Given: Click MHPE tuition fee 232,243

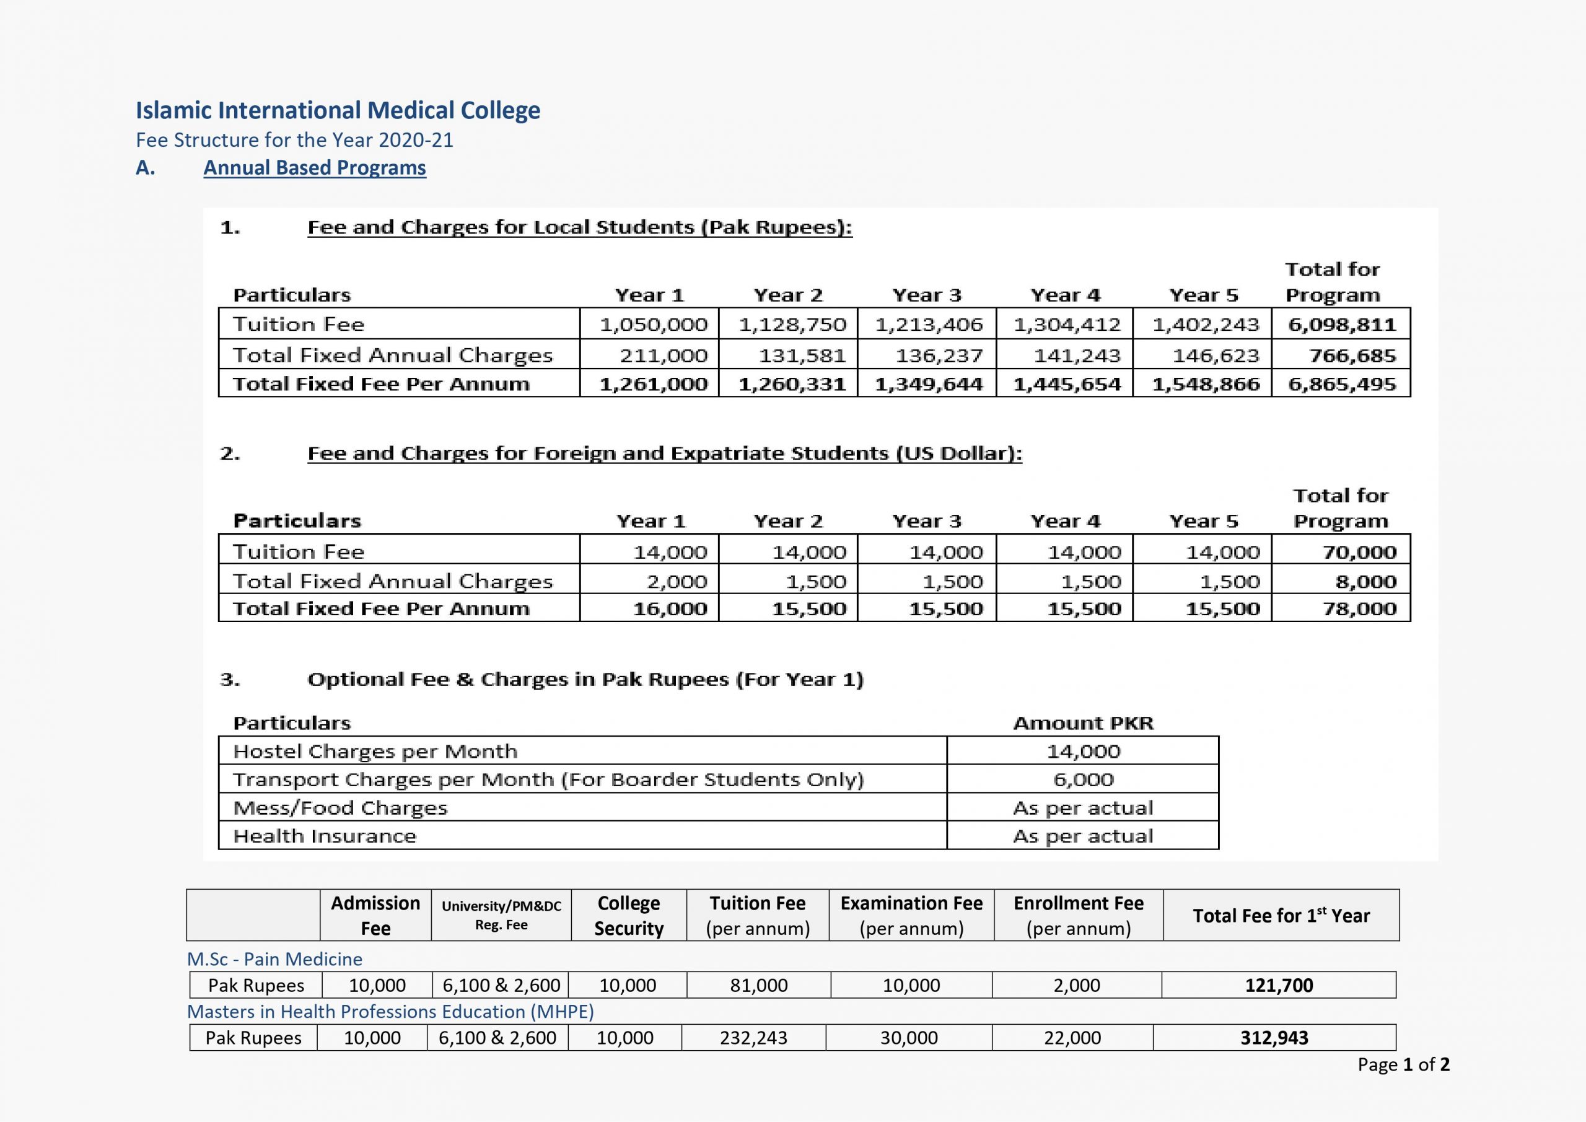Looking at the screenshot, I should (753, 1038).
